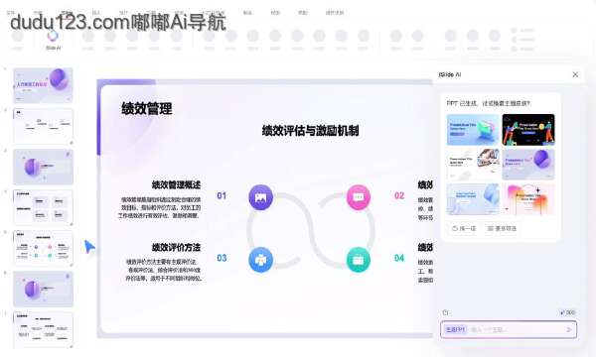The height and width of the screenshot is (357, 596).
Task: Select the teal briefcase icon beside 04
Action: coord(359,260)
